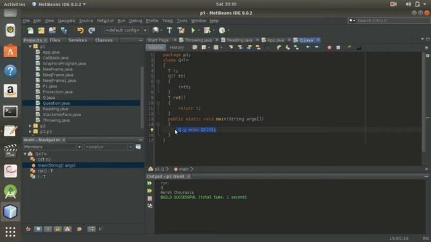
Task: Click the Stop Macro Recording icon
Action: (x=338, y=48)
